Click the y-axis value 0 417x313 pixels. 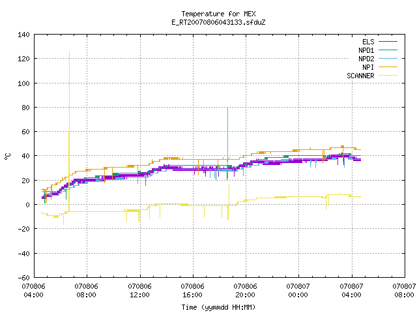coord(27,205)
